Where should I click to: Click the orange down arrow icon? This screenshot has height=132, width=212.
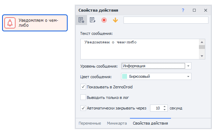(115, 20)
